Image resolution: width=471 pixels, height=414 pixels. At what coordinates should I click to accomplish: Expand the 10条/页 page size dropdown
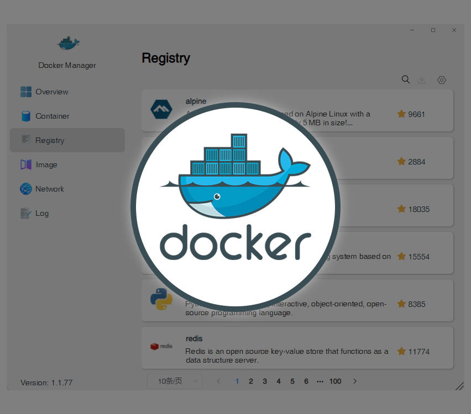coord(175,381)
